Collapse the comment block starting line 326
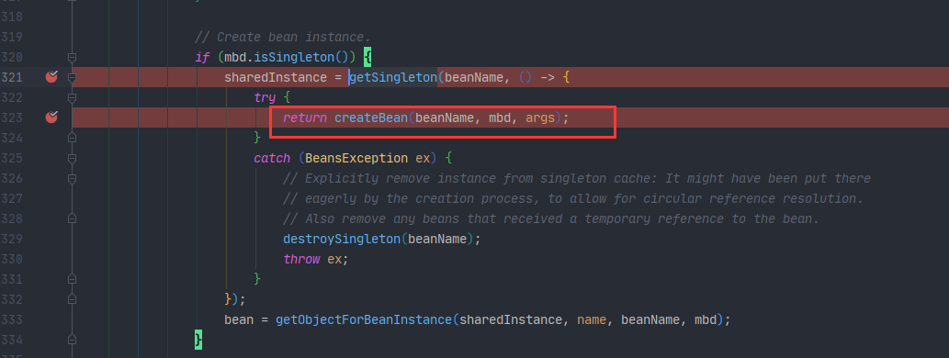949x358 pixels. coord(72,178)
